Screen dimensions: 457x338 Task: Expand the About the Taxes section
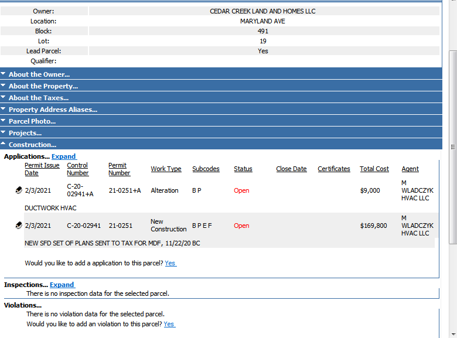(221, 97)
